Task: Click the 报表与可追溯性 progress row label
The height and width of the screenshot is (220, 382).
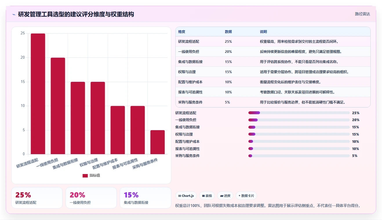Action: 188,149
